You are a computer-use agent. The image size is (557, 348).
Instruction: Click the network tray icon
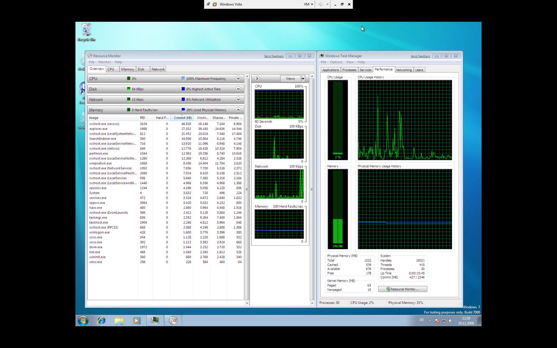point(444,321)
